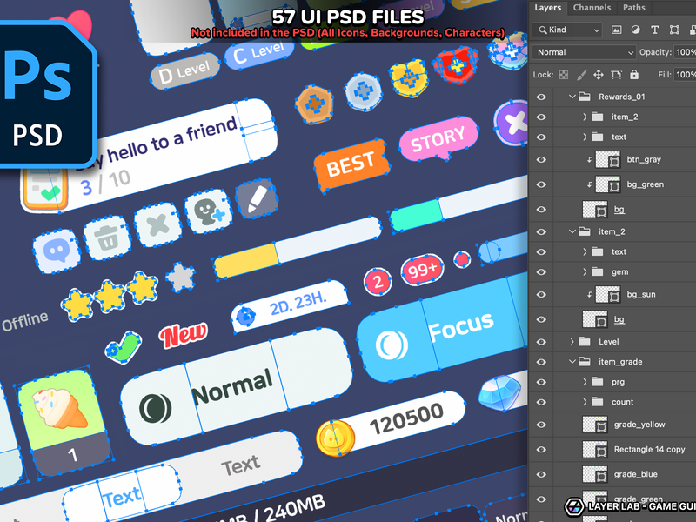Click the C Level badge
The height and width of the screenshot is (522, 696).
click(x=259, y=54)
